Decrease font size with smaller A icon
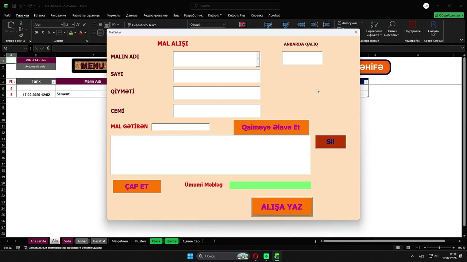Viewport: 467px width, 262px height. pyautogui.click(x=84, y=25)
